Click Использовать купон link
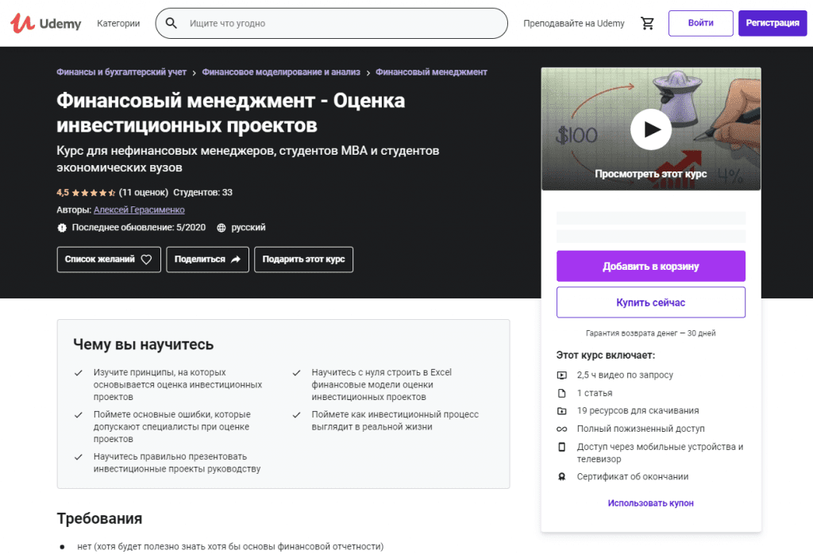This screenshot has width=813, height=558. tap(651, 503)
